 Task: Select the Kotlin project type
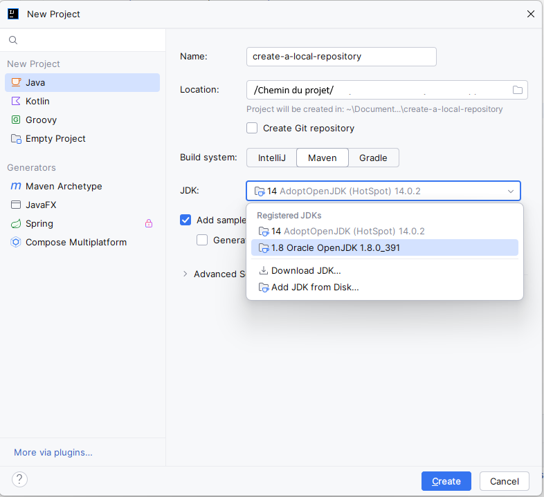82,101
